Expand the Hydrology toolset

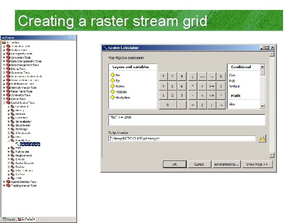pyautogui.click(x=9, y=129)
